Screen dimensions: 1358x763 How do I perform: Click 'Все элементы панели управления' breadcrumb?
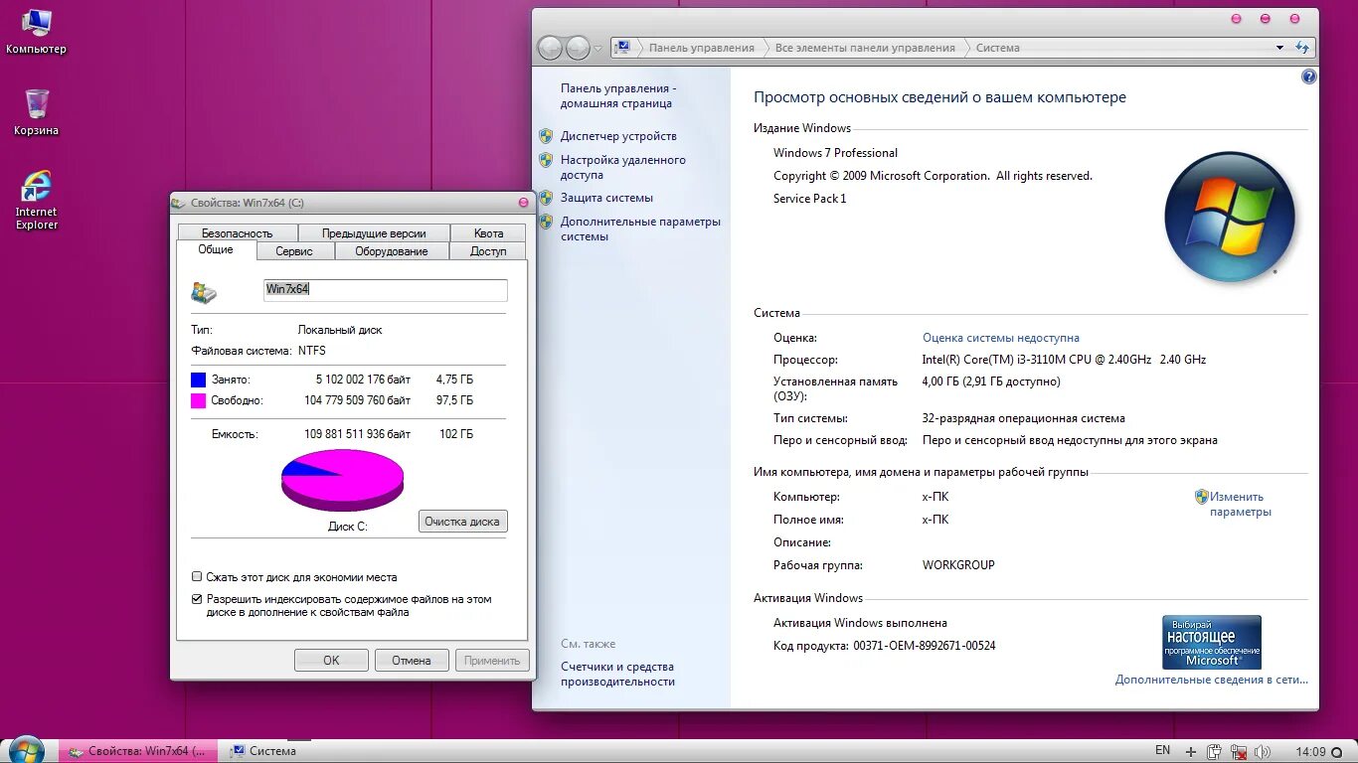pyautogui.click(x=865, y=48)
